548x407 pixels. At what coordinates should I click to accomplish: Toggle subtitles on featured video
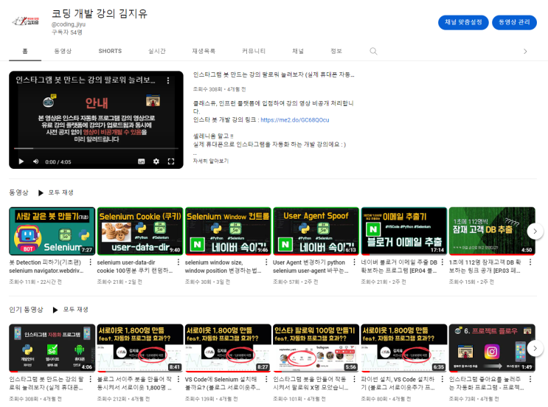coord(141,161)
